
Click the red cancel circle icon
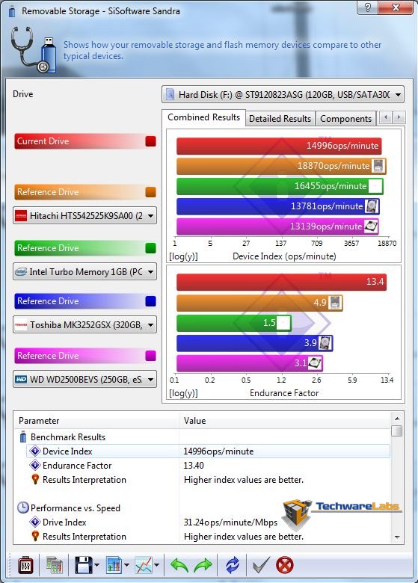coord(284,565)
